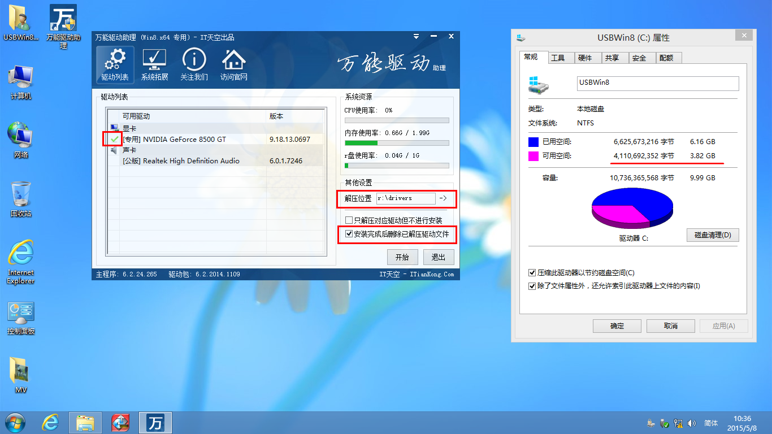Click the 退出 button
772x434 pixels.
click(x=439, y=257)
